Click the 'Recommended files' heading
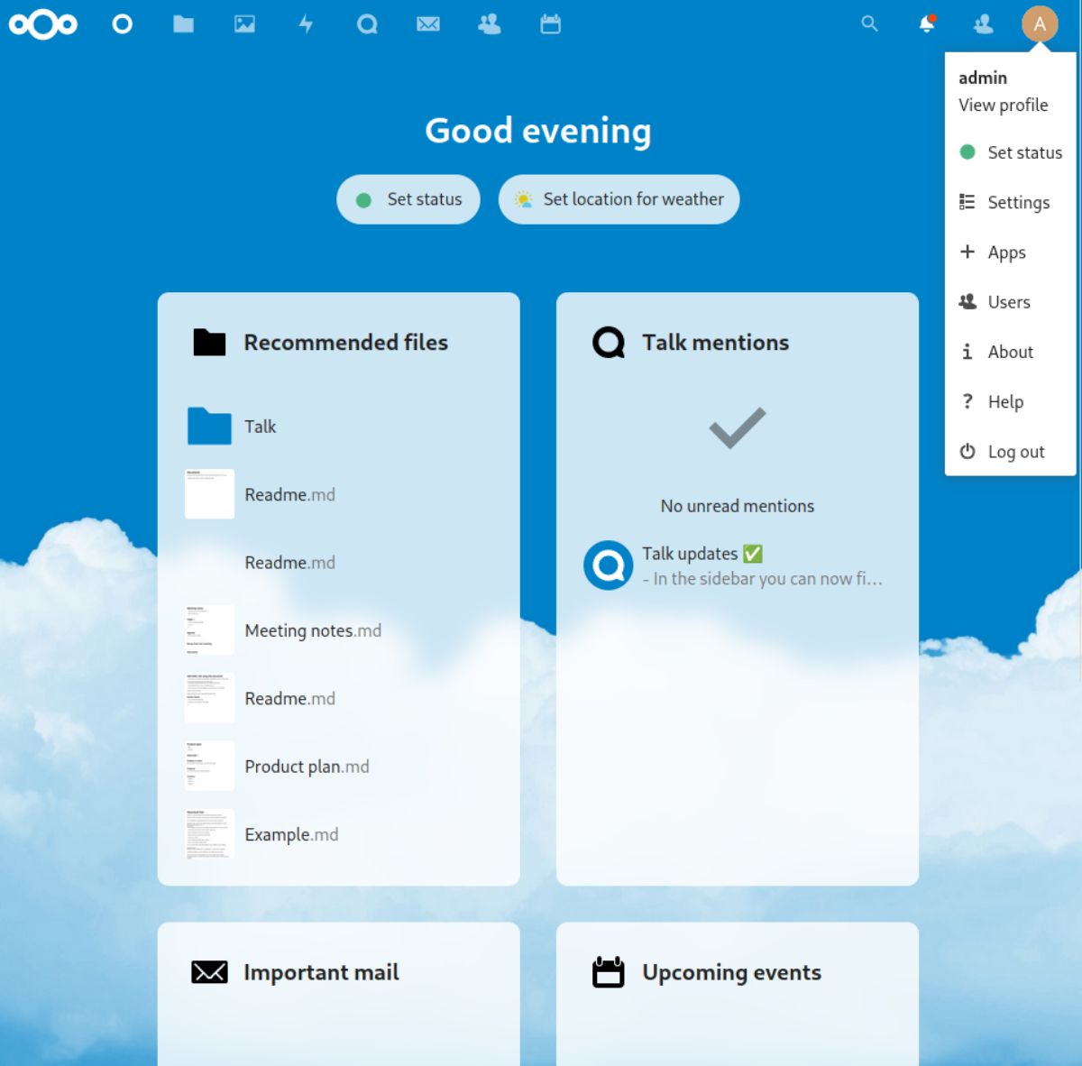 pos(346,343)
